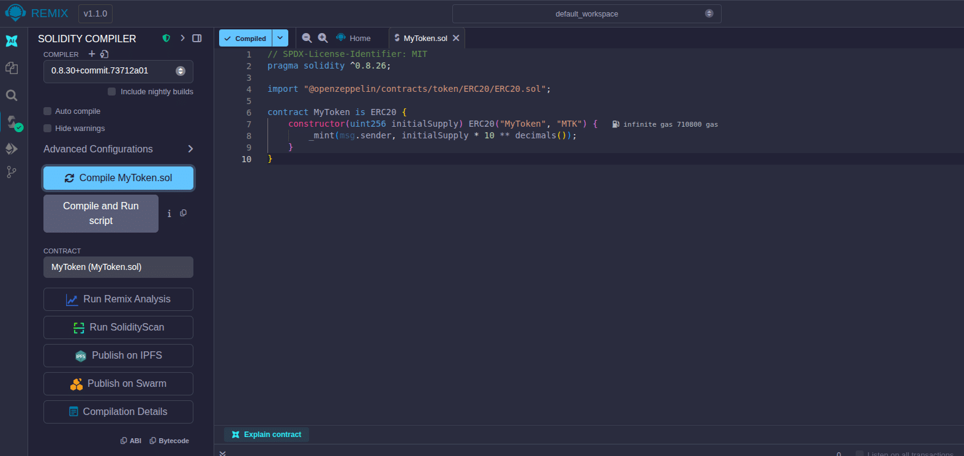Screen dimensions: 964x456
Task: Select the MyToken.sol editor tab
Action: coord(425,38)
